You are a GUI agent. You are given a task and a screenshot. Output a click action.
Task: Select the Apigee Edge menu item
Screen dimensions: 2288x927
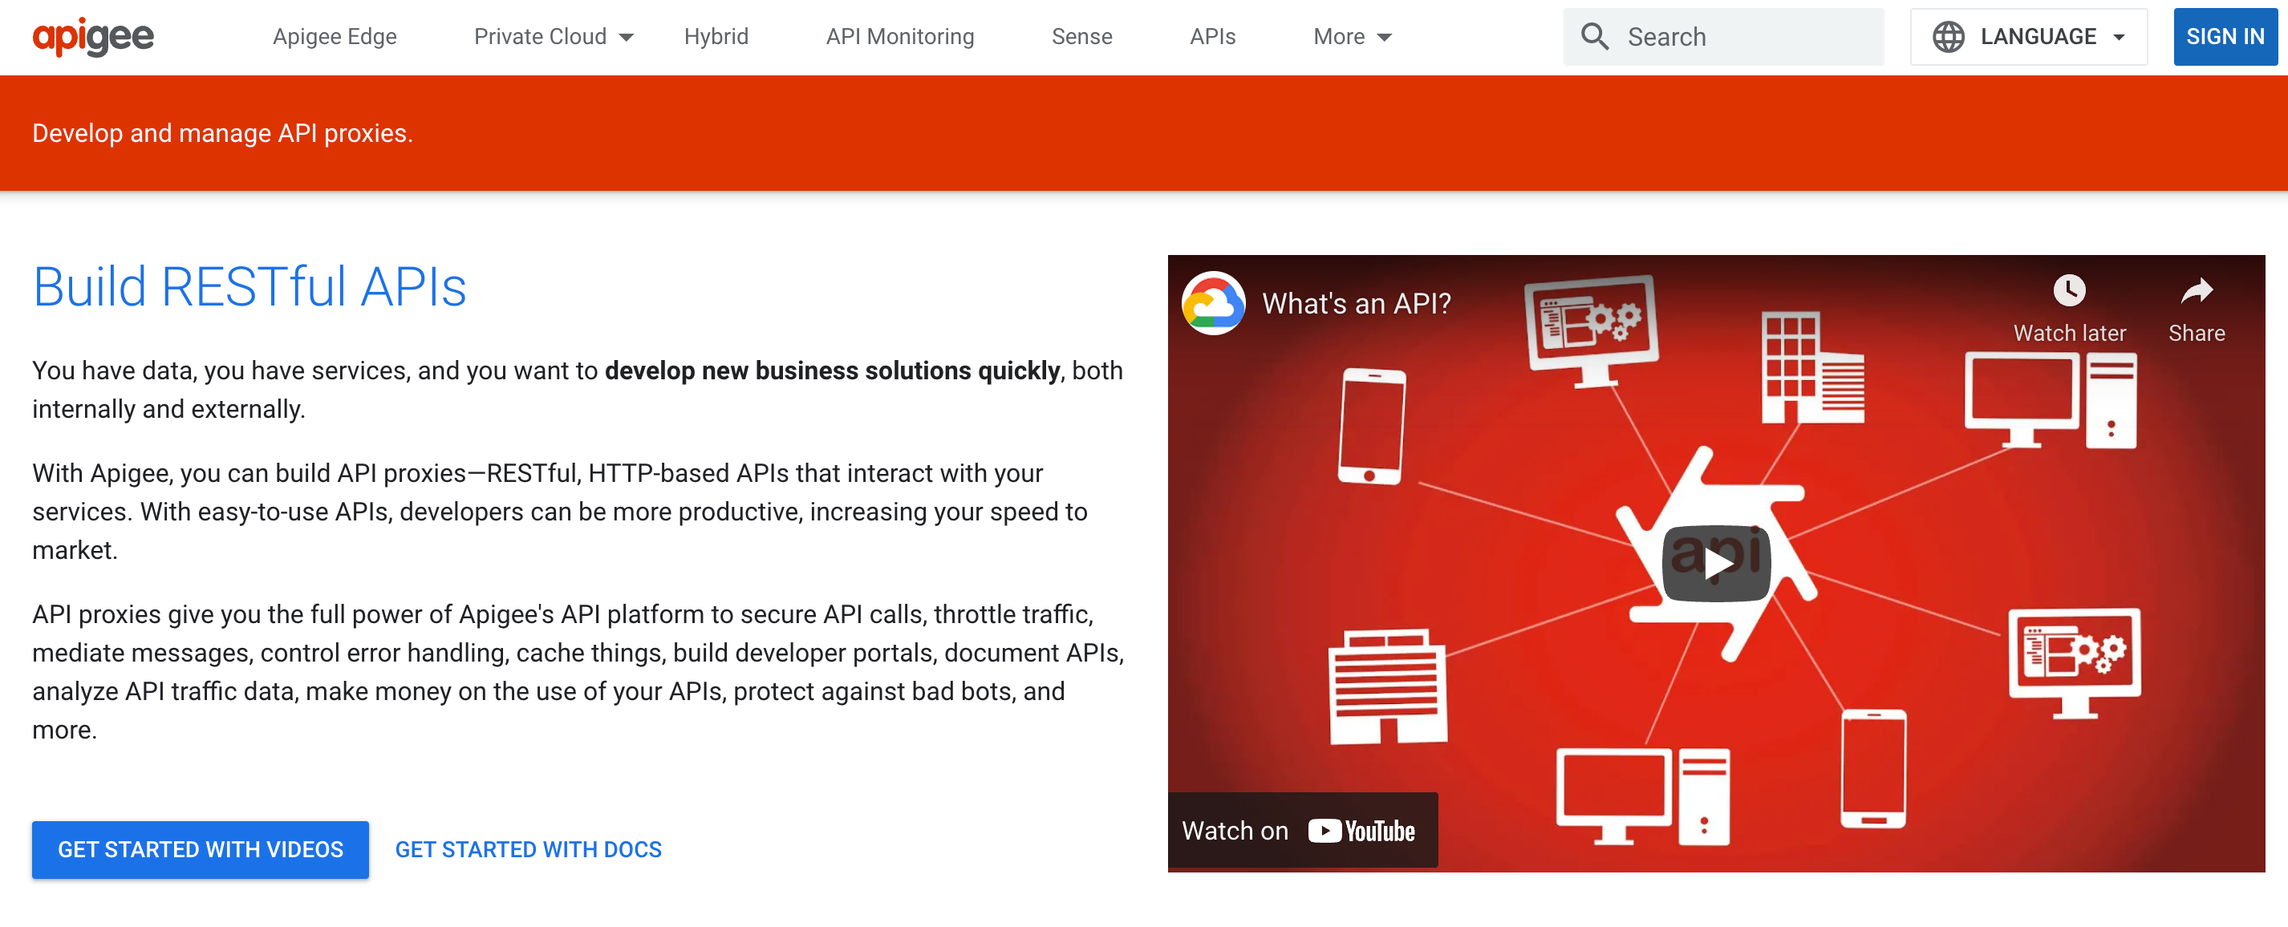[x=335, y=35]
